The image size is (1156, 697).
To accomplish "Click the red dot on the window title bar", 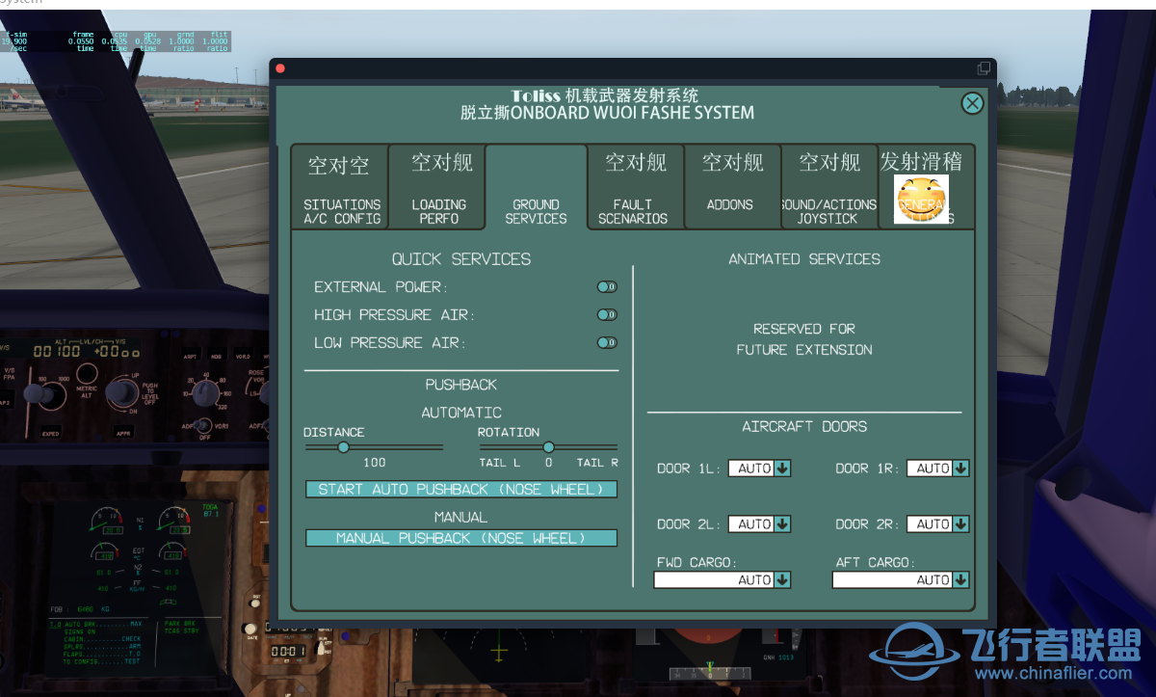I will point(280,68).
